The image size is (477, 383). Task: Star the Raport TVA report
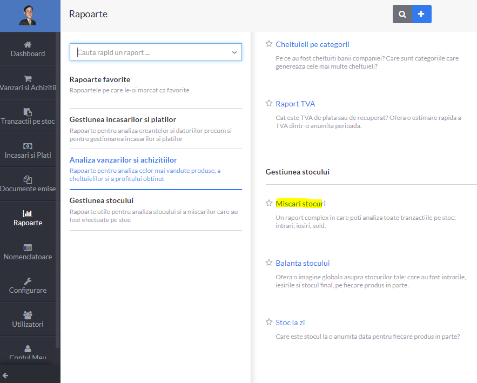pos(269,103)
